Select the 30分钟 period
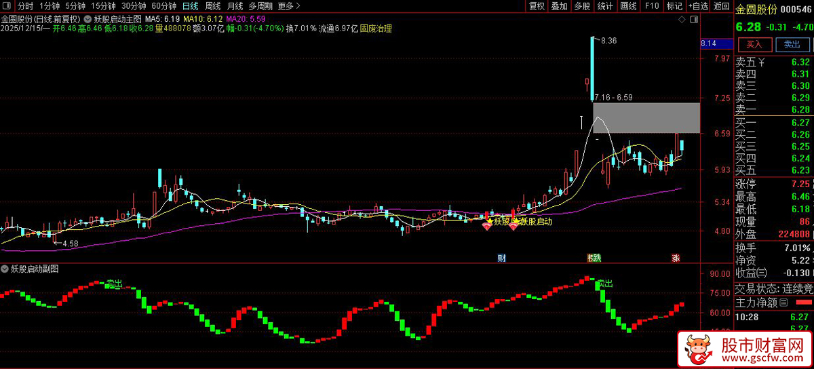 pos(134,6)
